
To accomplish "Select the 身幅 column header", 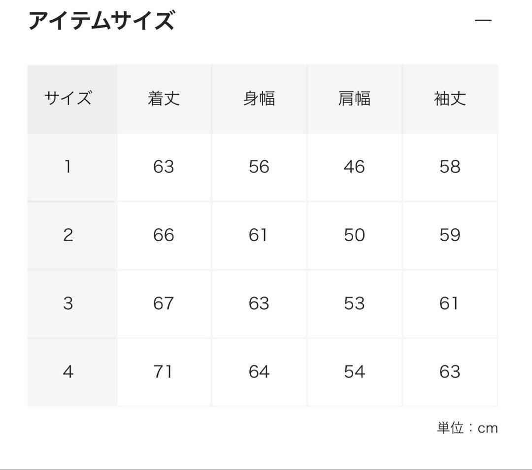I will 259,99.
